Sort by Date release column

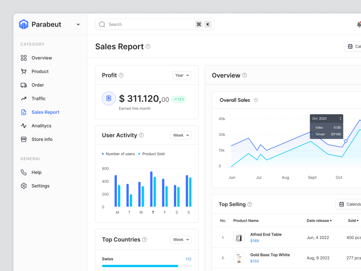pos(319,221)
